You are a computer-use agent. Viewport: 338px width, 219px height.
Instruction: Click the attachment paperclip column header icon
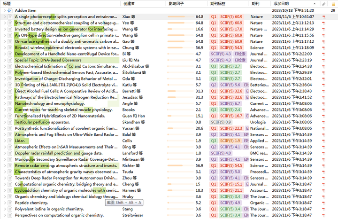click(x=323, y=4)
